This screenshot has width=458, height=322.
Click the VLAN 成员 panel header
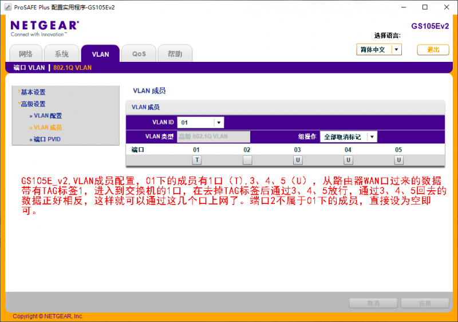pyautogui.click(x=285, y=107)
